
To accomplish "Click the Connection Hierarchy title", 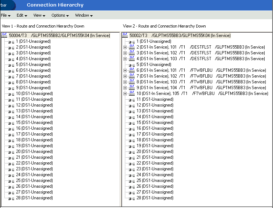I will [55, 5].
